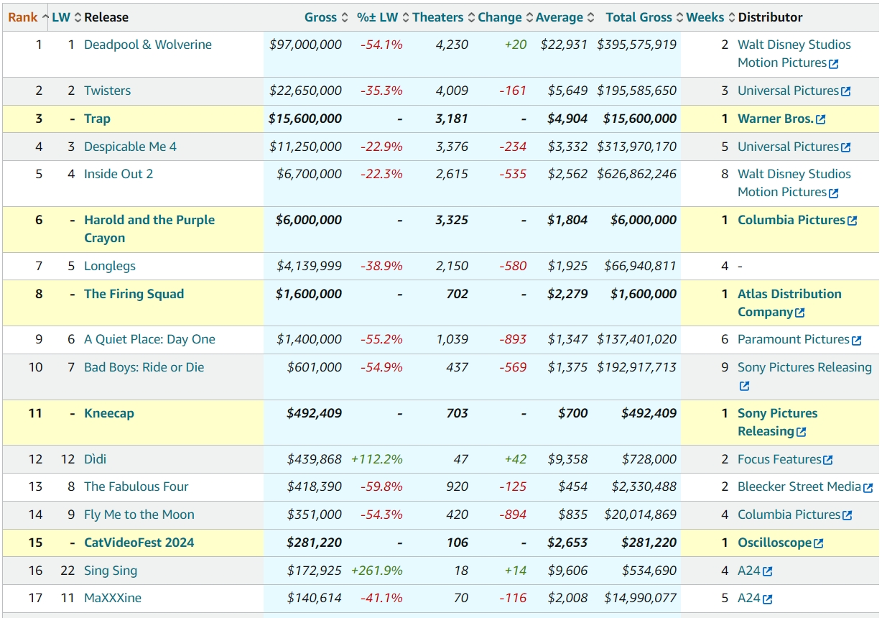Click the $4,139,999 gross cell for Longlegs

click(x=309, y=266)
